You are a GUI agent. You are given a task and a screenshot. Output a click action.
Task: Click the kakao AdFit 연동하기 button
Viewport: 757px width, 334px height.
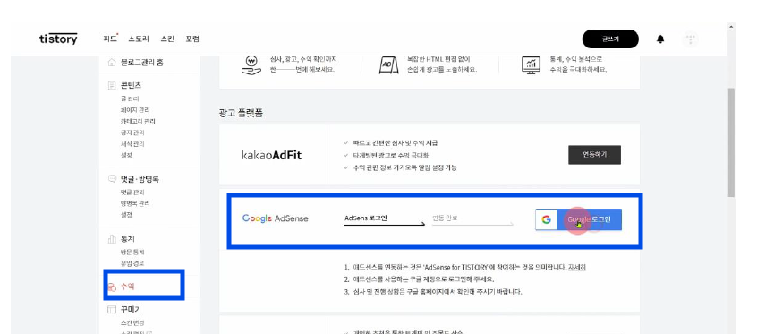coord(594,155)
